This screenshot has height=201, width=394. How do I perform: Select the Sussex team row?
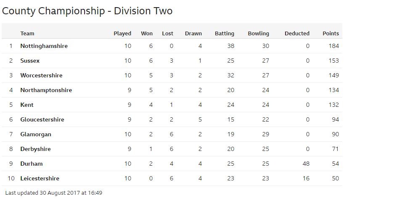172,61
